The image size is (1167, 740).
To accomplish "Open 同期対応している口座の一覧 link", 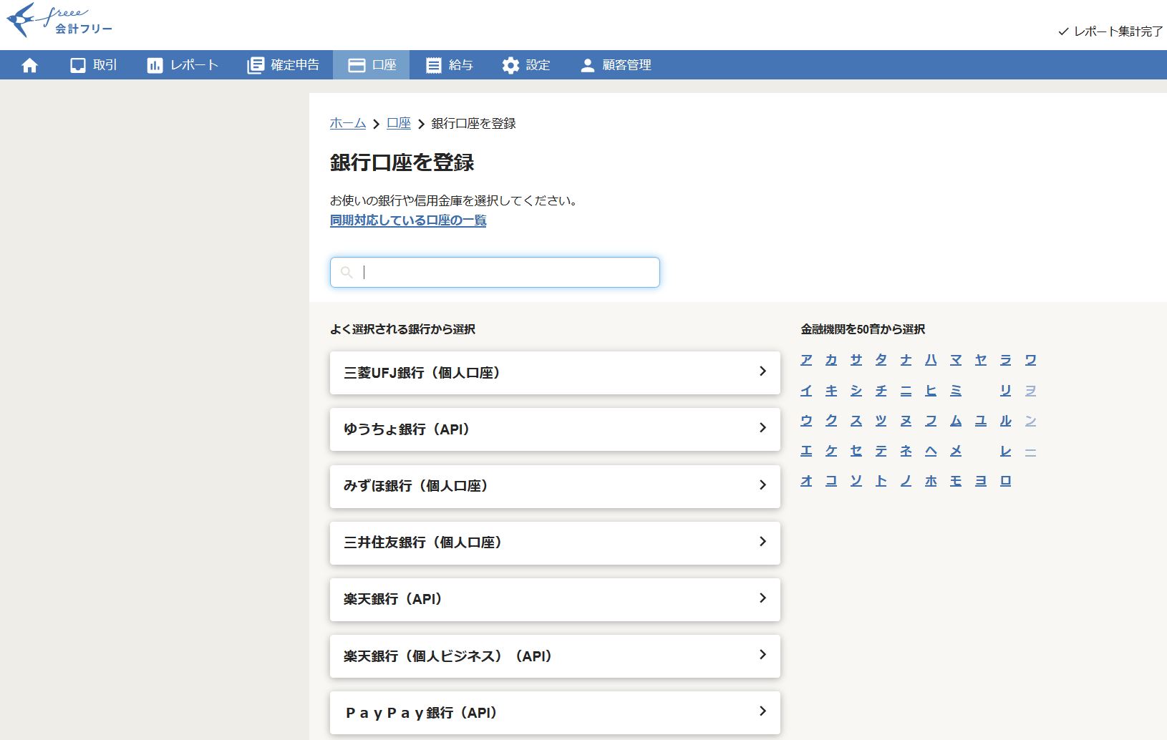I will tap(408, 220).
